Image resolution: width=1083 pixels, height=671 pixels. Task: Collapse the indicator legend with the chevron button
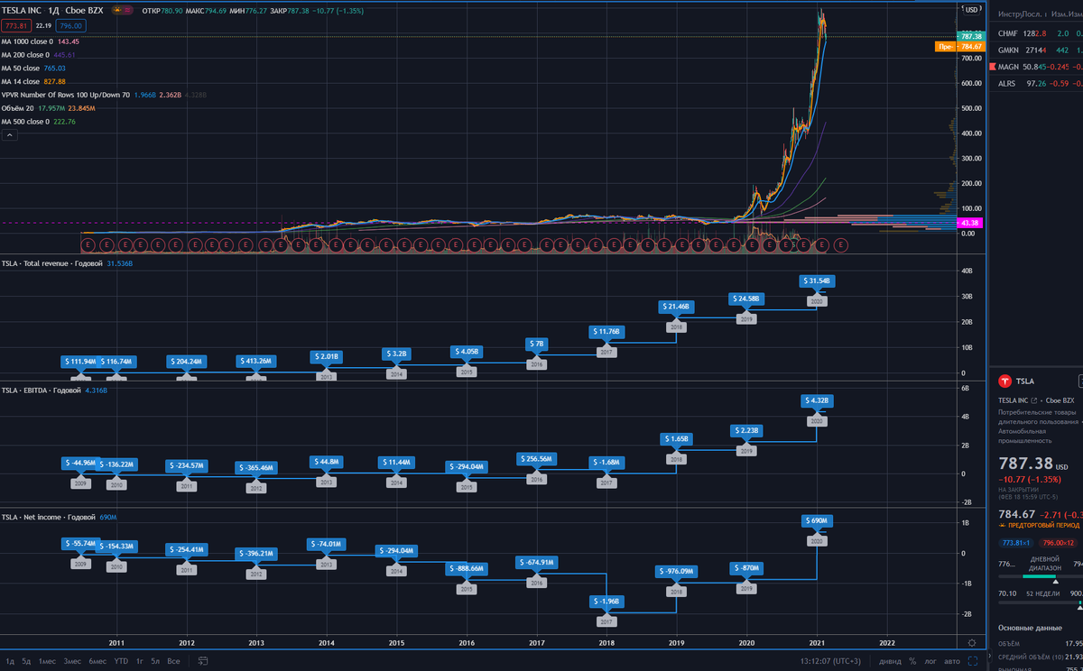point(9,134)
